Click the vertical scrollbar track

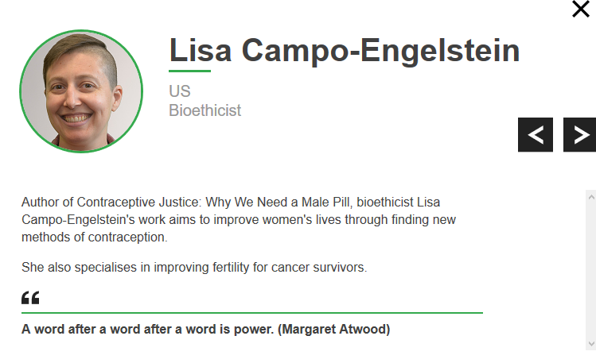[590, 270]
